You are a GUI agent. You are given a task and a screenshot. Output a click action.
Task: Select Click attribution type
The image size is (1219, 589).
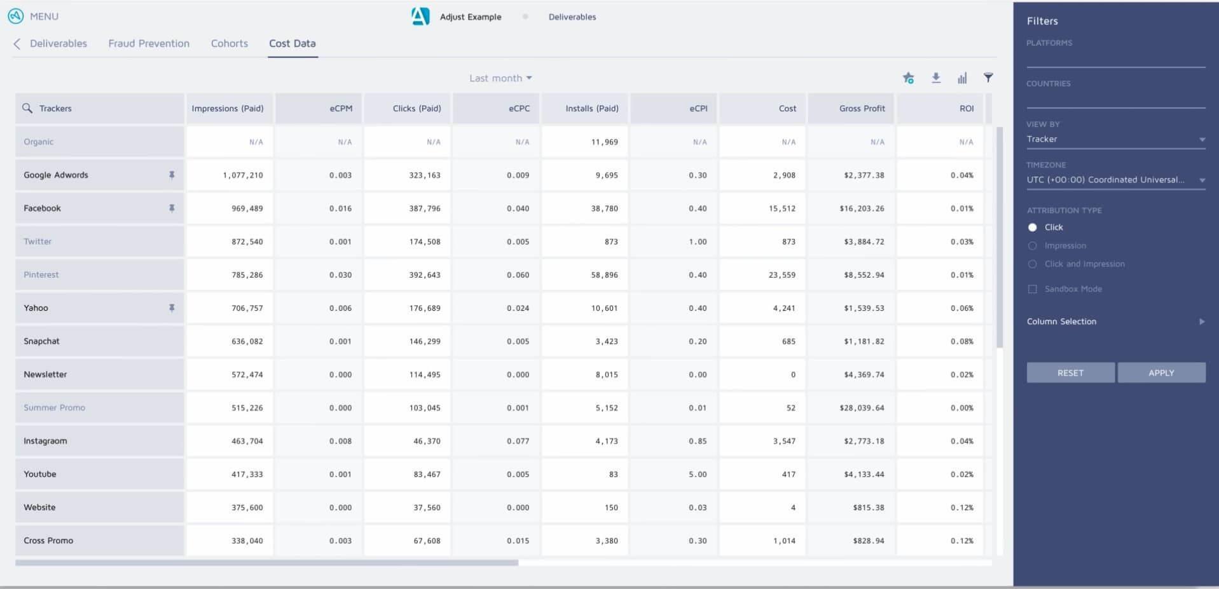1033,227
